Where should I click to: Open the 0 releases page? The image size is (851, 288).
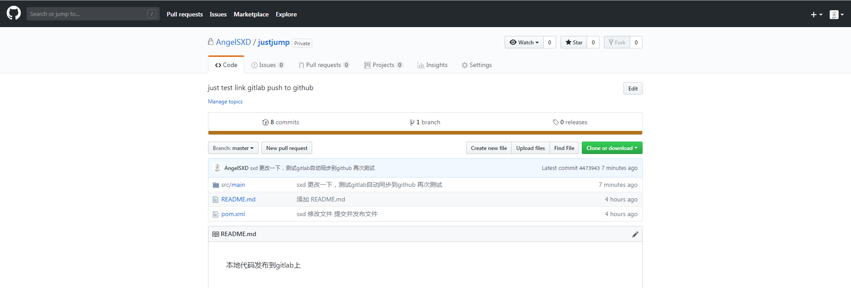(570, 122)
